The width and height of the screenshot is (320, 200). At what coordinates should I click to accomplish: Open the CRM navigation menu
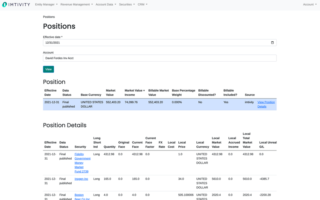click(142, 4)
